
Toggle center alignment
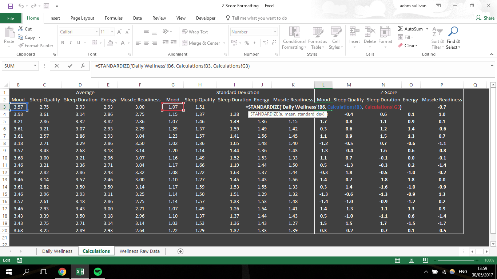(x=146, y=43)
